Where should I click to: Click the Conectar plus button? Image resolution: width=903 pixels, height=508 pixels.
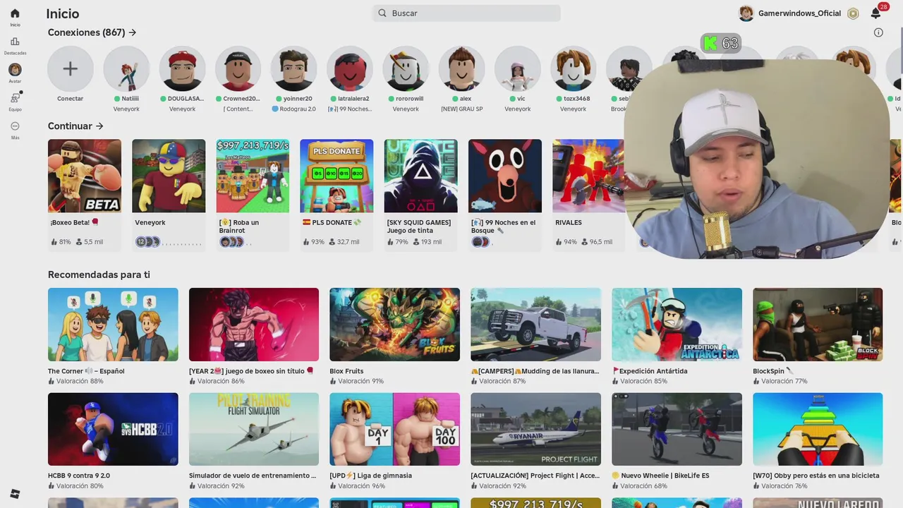[x=71, y=69]
